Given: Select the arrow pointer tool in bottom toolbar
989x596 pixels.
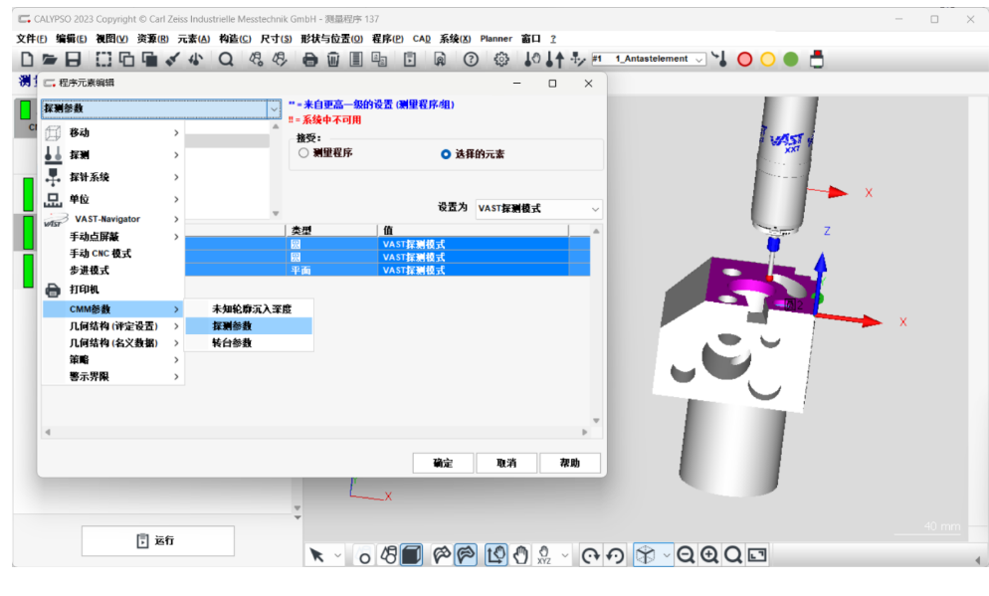Looking at the screenshot, I should click(x=316, y=555).
